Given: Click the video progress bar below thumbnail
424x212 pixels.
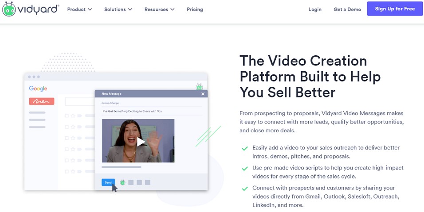Looking at the screenshot, I should pyautogui.click(x=122, y=167).
